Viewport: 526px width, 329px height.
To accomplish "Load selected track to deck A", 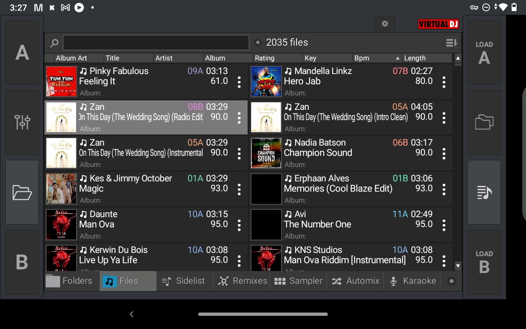I will 484,53.
